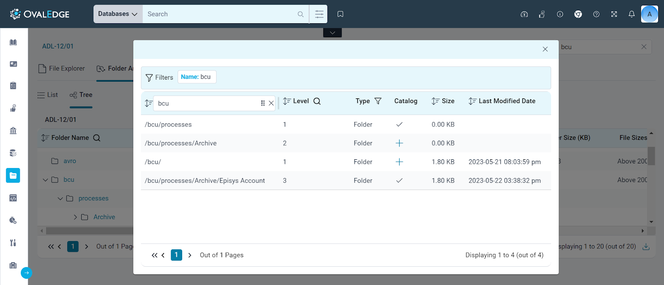Open the Archive folder link

click(x=104, y=217)
